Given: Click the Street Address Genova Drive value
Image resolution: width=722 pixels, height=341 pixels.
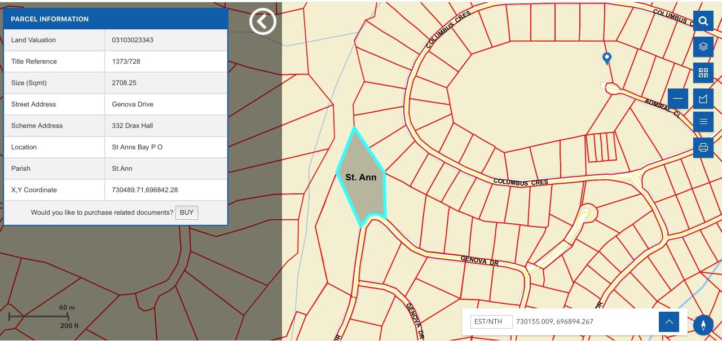Looking at the screenshot, I should tap(133, 104).
